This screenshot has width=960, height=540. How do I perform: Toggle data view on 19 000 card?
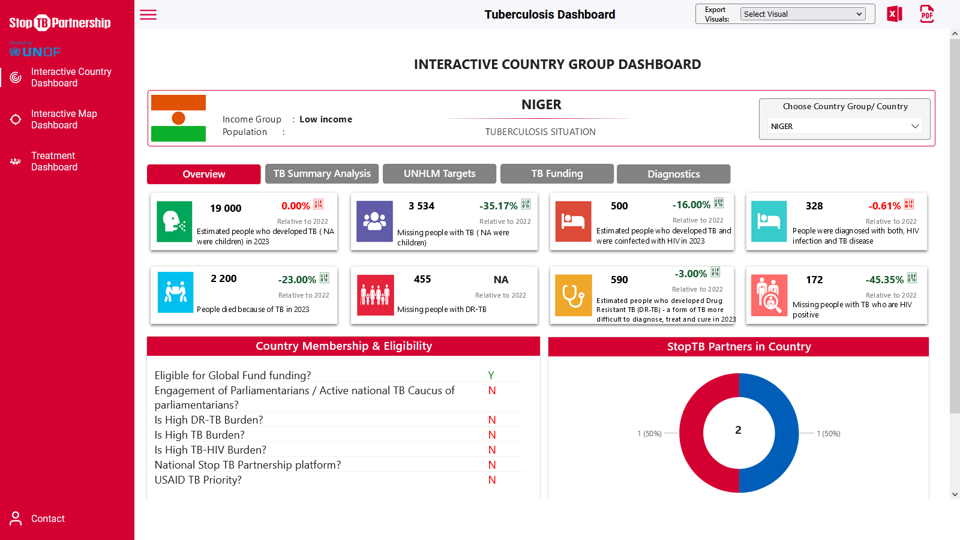(319, 205)
